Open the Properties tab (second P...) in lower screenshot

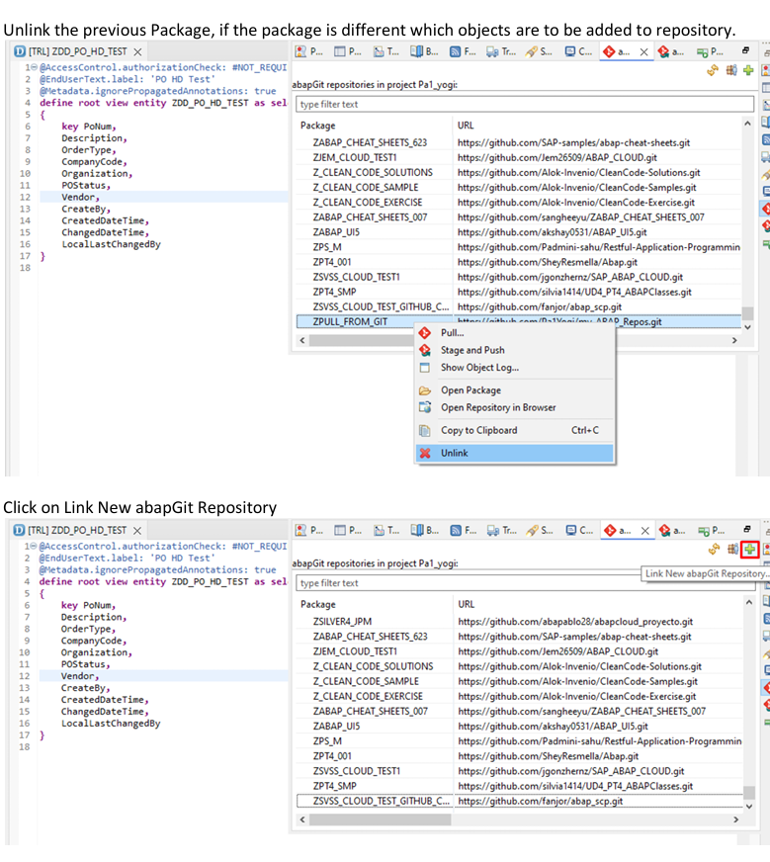(349, 531)
